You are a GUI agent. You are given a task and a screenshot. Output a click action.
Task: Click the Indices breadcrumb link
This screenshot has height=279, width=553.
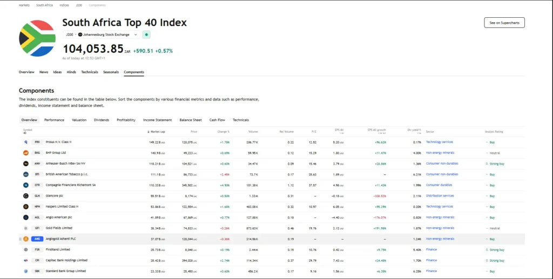coord(64,5)
